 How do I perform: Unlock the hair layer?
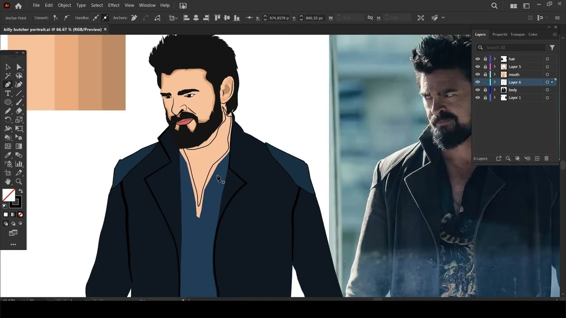pyautogui.click(x=485, y=59)
